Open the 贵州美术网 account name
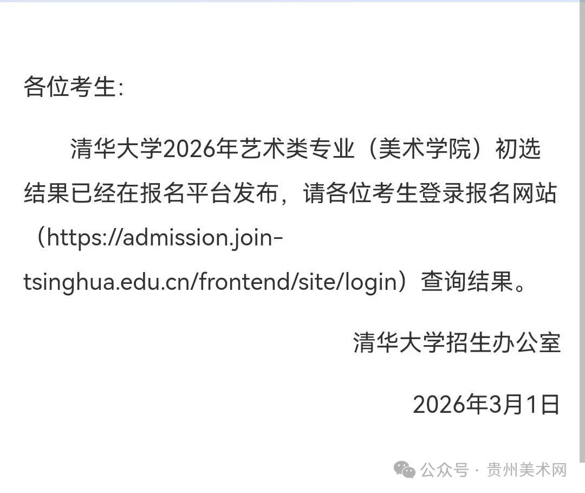Image resolution: width=585 pixels, height=493 pixels. click(526, 470)
